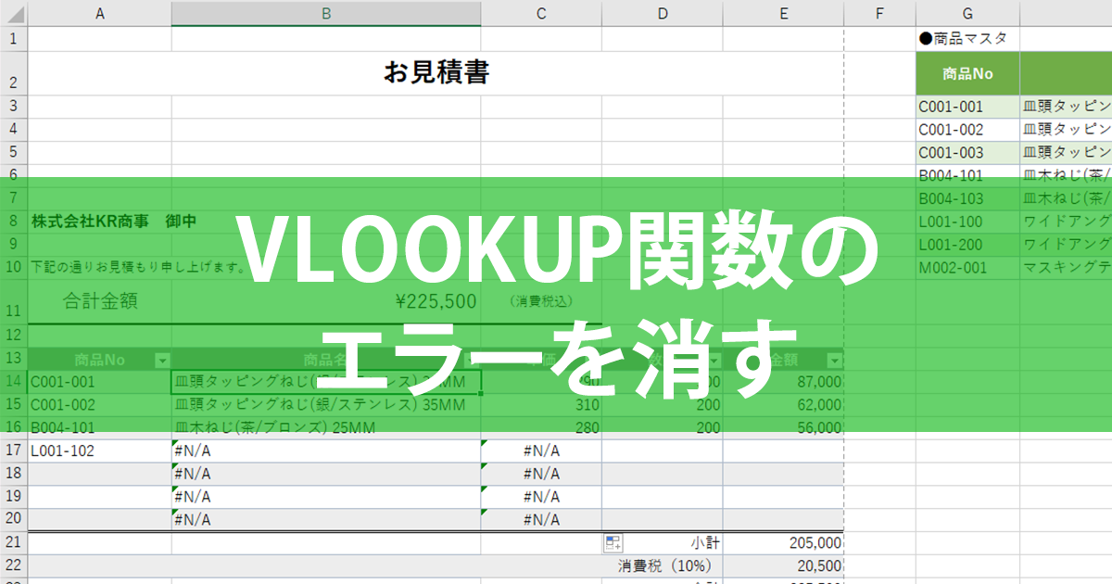The image size is (1112, 584).
Task: Select column F header
Action: coord(879,13)
